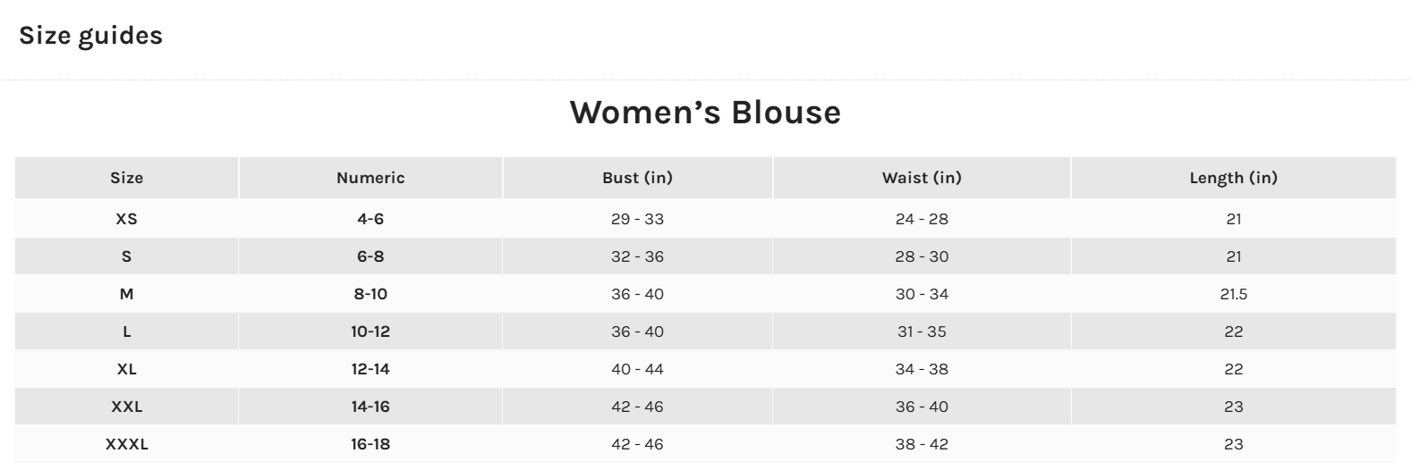Click the 21.5 length value
The width and height of the screenshot is (1411, 470).
pos(1233,294)
